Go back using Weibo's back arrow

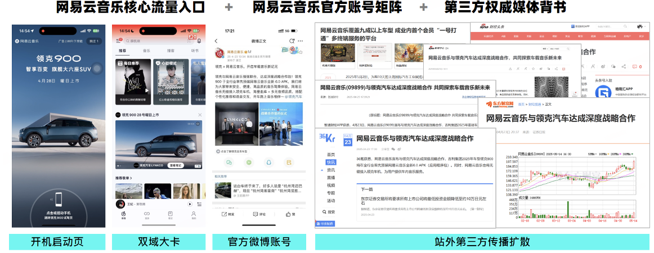216,41
